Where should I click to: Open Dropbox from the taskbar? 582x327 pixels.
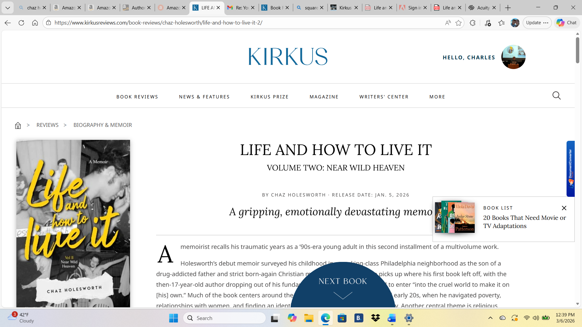coord(375,318)
